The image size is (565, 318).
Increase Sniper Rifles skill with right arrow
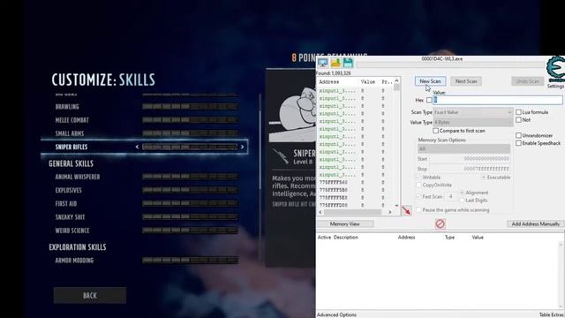242,147
